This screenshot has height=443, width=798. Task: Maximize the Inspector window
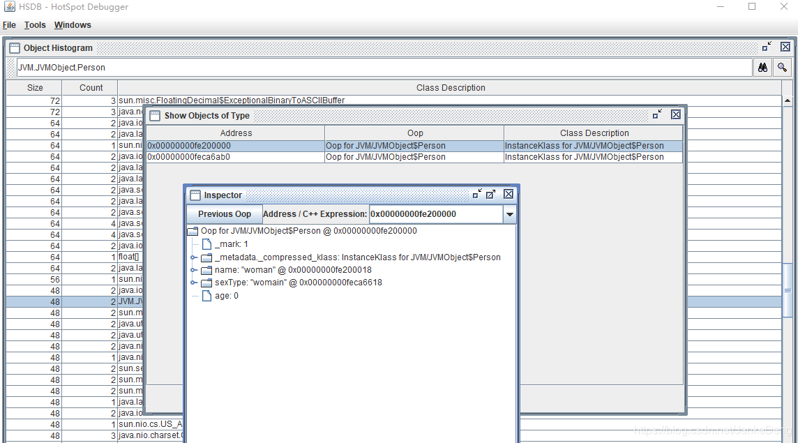point(490,194)
